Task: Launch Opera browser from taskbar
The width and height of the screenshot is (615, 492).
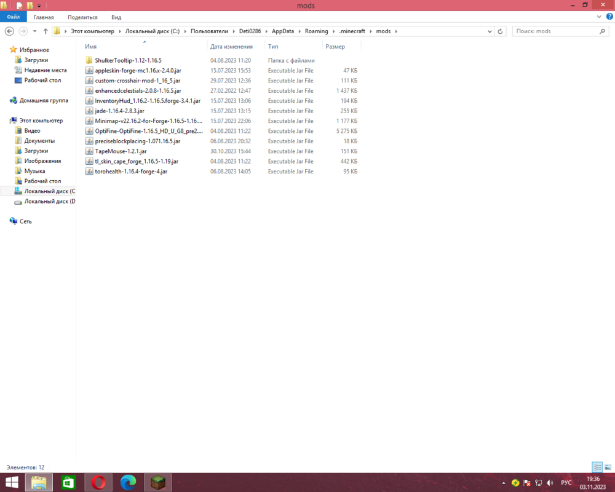Action: (x=98, y=482)
